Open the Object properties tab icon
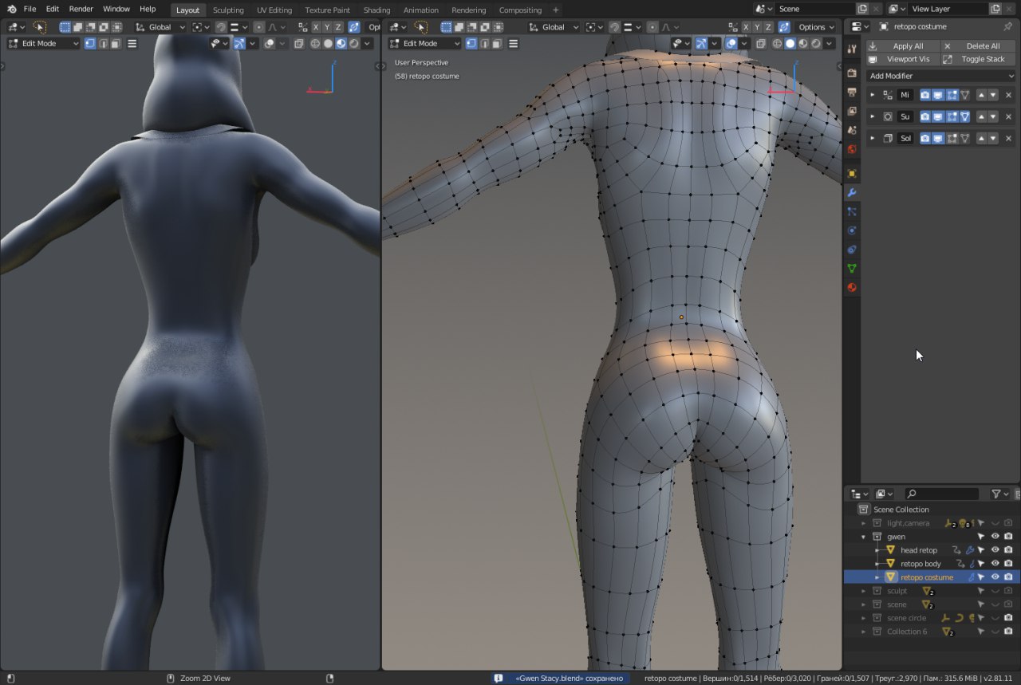Screen dimensions: 1021x685 coord(852,173)
